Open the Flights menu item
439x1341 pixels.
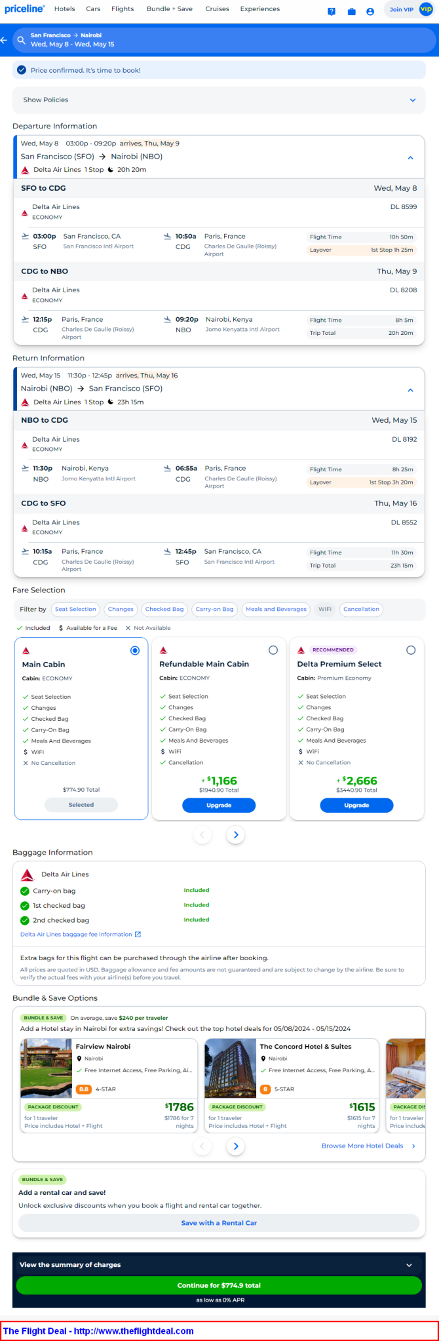(123, 9)
